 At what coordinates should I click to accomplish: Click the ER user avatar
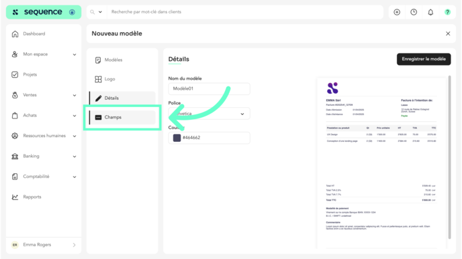coord(15,245)
